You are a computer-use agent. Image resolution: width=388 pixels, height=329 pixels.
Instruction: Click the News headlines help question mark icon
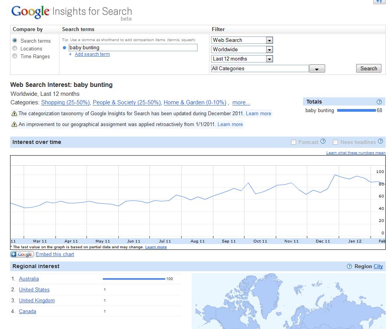(x=380, y=141)
